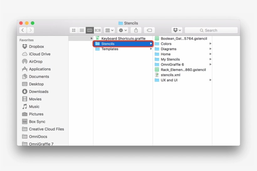
Task: Select the Stencils folder row
Action: (x=123, y=44)
